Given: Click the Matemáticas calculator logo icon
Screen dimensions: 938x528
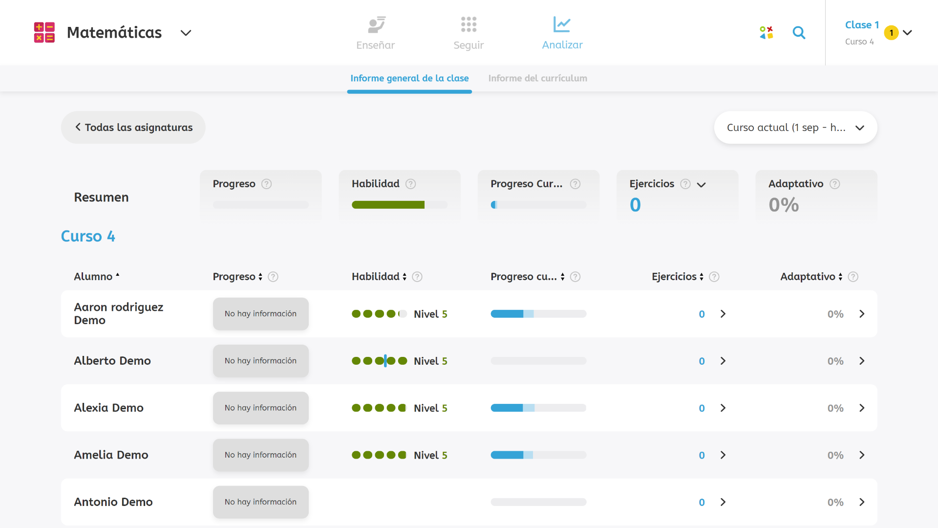Looking at the screenshot, I should point(44,32).
